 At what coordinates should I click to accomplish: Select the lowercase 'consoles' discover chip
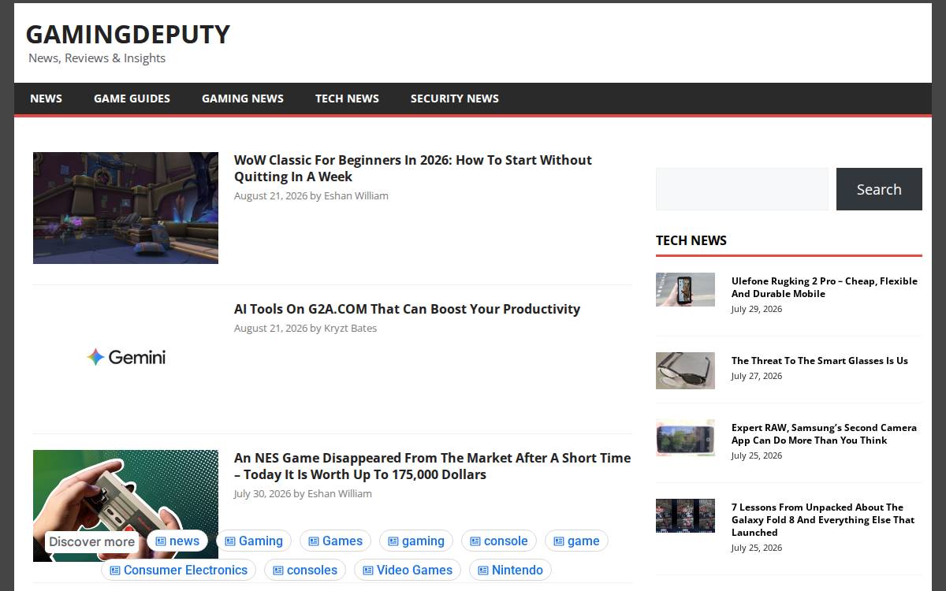pos(305,570)
